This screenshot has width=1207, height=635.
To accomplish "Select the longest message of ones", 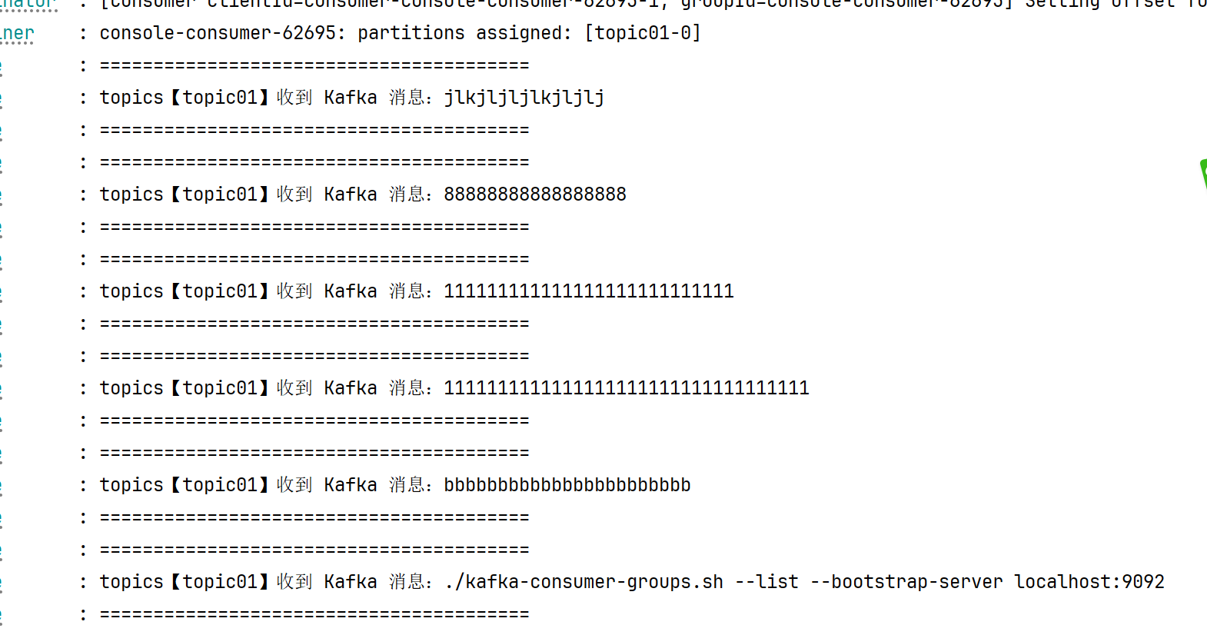I will point(627,388).
